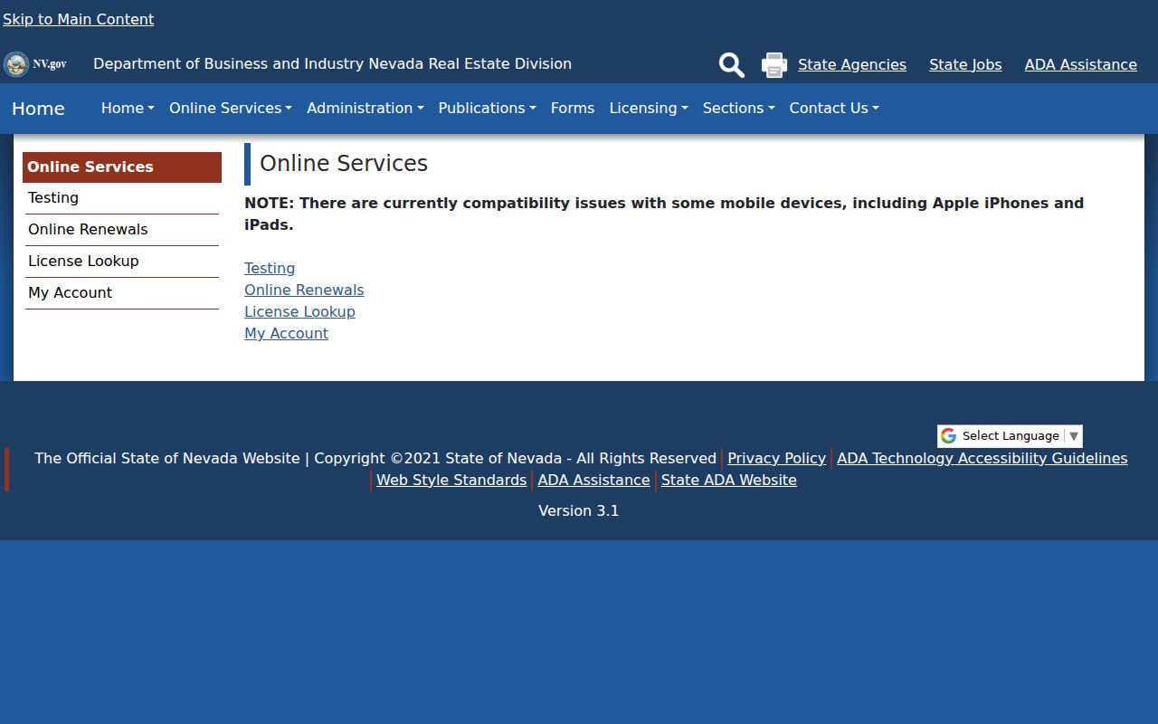Image resolution: width=1158 pixels, height=724 pixels.
Task: Expand the Licensing dropdown menu
Action: pyautogui.click(x=649, y=108)
